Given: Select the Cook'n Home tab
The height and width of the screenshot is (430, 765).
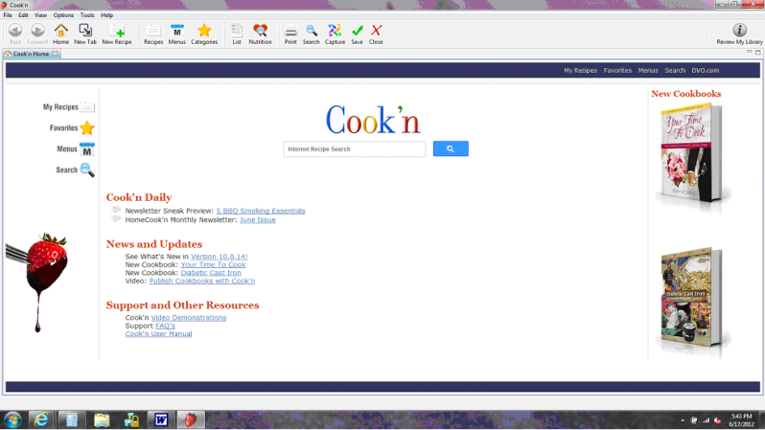Looking at the screenshot, I should click(x=31, y=54).
